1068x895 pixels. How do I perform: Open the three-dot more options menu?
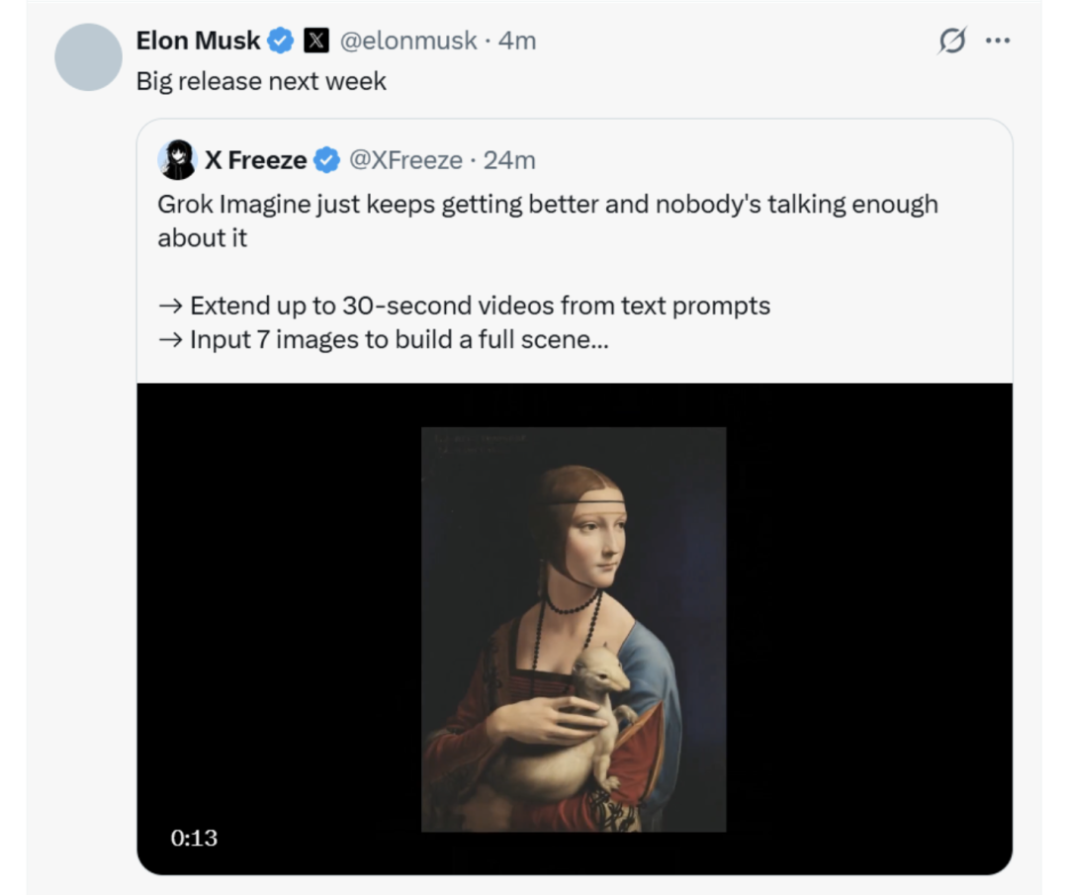pyautogui.click(x=998, y=41)
